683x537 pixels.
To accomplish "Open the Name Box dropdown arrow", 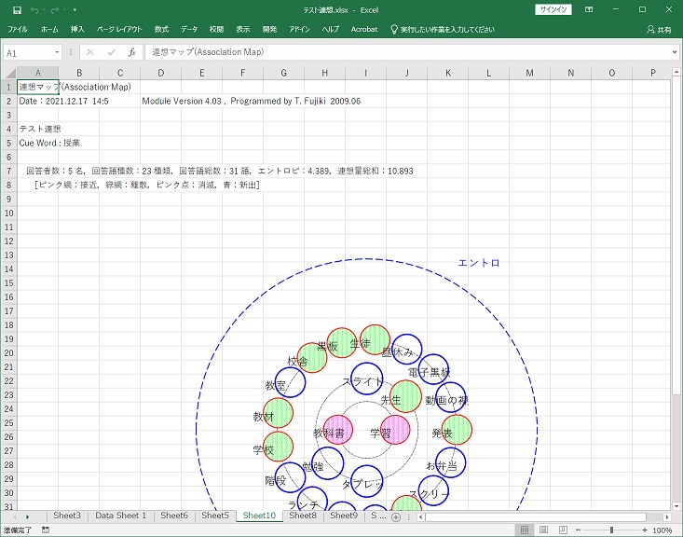I will tap(57, 53).
